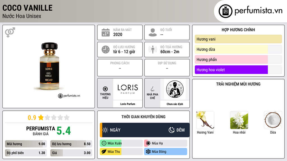Click the user rating value 0.9
The image size is (287, 161).
click(x=32, y=118)
